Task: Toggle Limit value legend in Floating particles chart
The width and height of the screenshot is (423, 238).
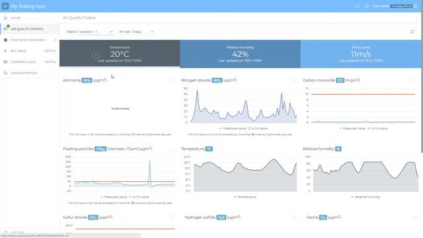Action: coord(139,197)
